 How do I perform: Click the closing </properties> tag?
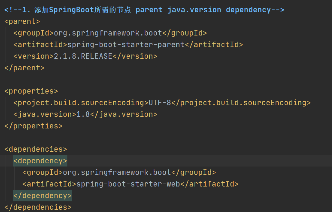34,126
